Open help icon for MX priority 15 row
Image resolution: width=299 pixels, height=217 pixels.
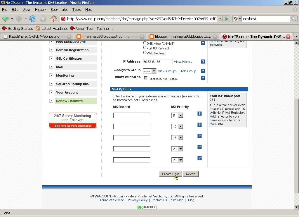(199, 136)
